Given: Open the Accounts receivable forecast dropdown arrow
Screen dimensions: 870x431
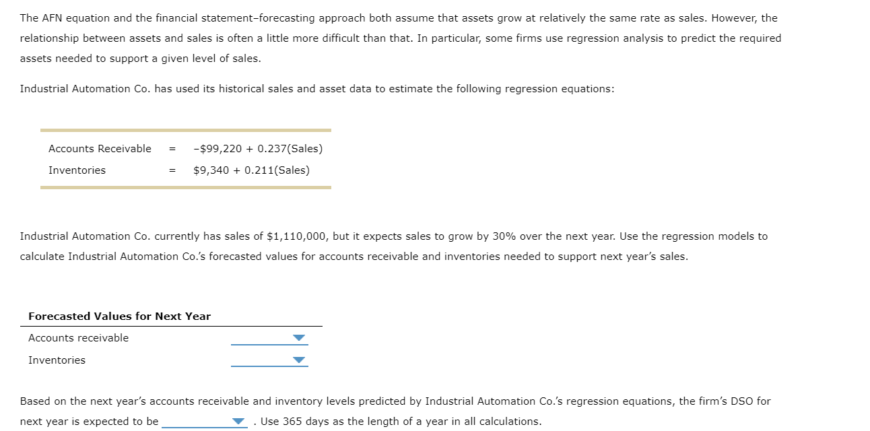Looking at the screenshot, I should coord(299,338).
